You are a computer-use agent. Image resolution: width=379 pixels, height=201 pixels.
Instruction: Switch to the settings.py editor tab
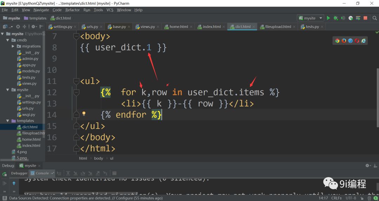tap(62, 27)
